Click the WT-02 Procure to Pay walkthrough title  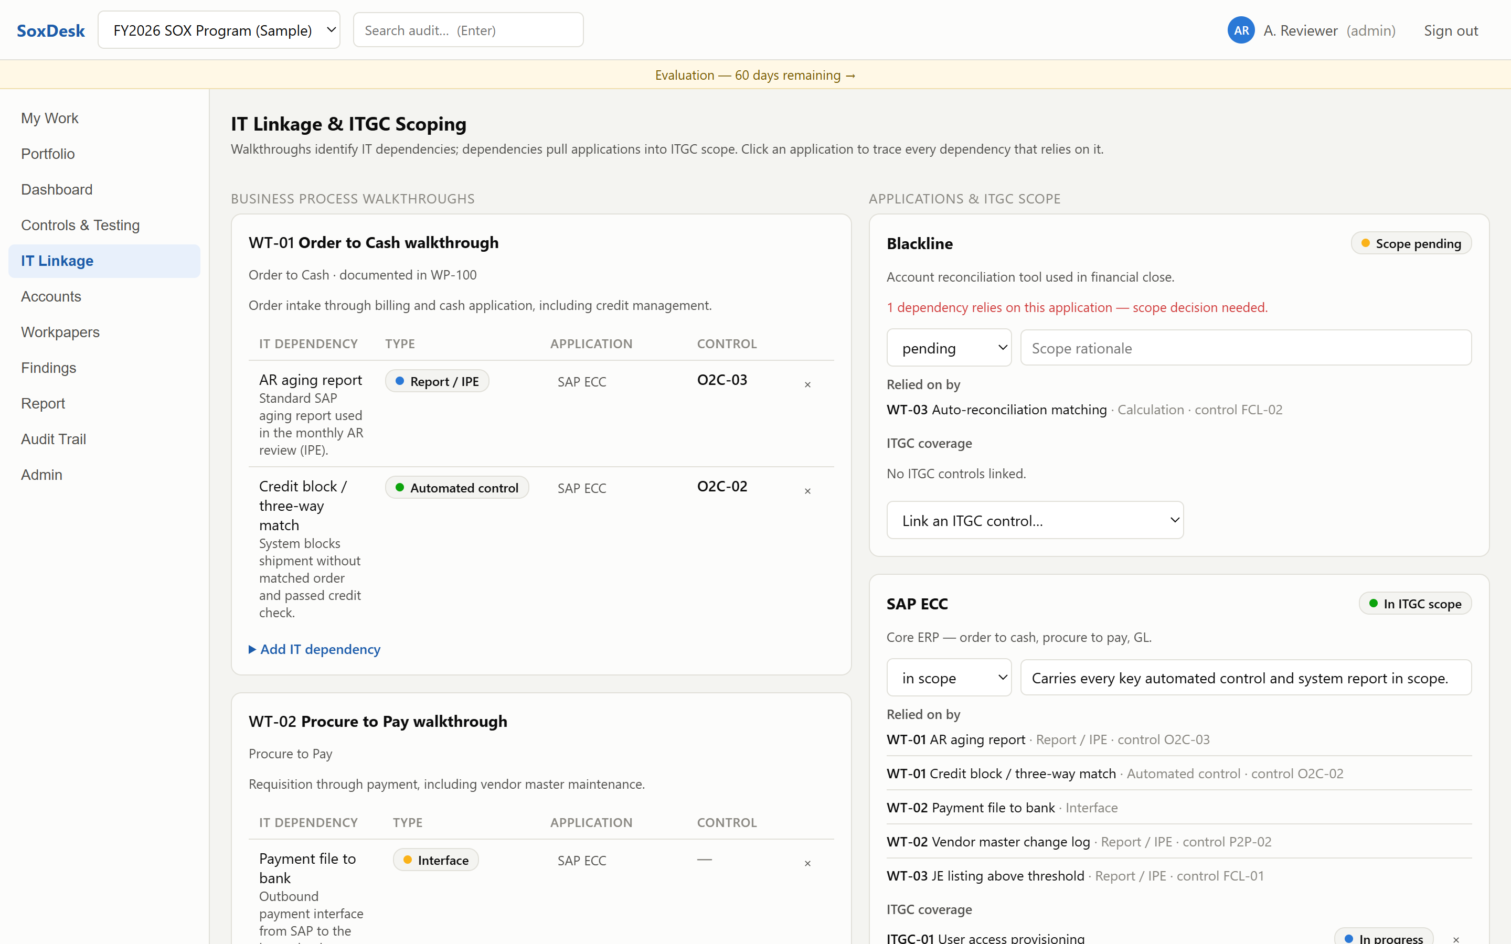(x=378, y=721)
